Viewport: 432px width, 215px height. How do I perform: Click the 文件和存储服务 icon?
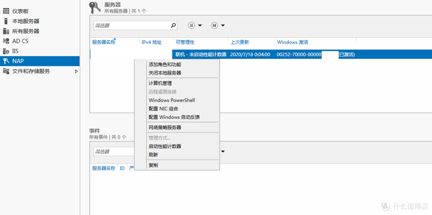click(6, 71)
